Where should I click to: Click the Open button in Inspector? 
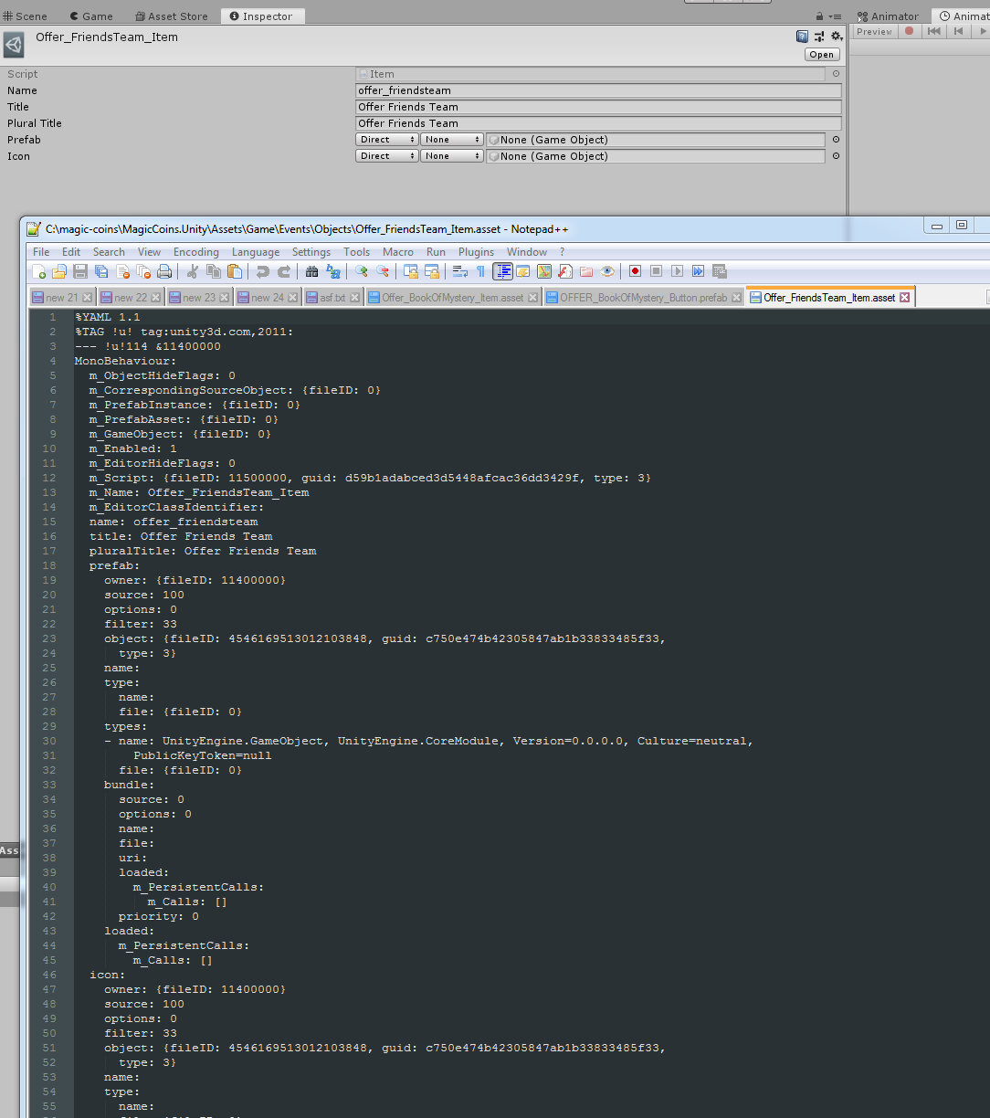(821, 55)
